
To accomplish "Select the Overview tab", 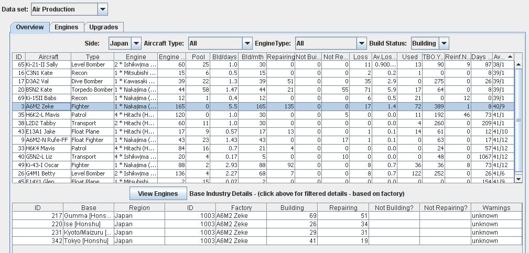I will click(30, 27).
